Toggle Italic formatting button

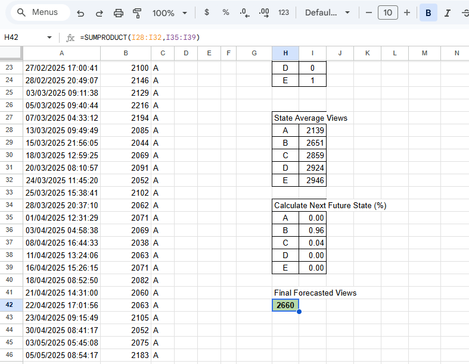click(447, 12)
